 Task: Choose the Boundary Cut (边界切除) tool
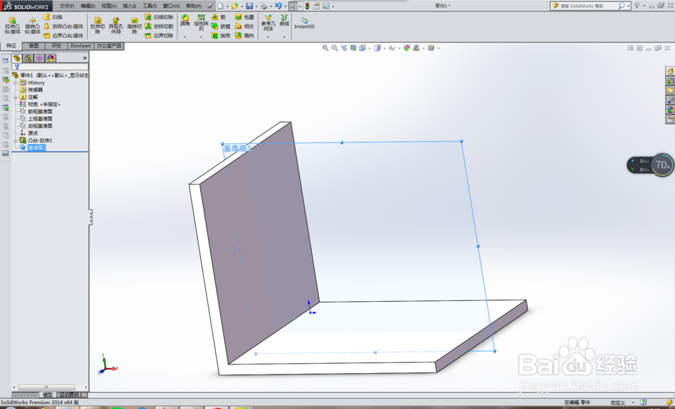[159, 35]
